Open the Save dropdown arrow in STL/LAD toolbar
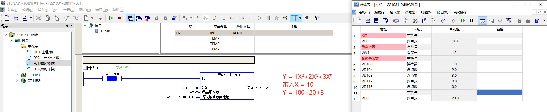 [x=30, y=18]
